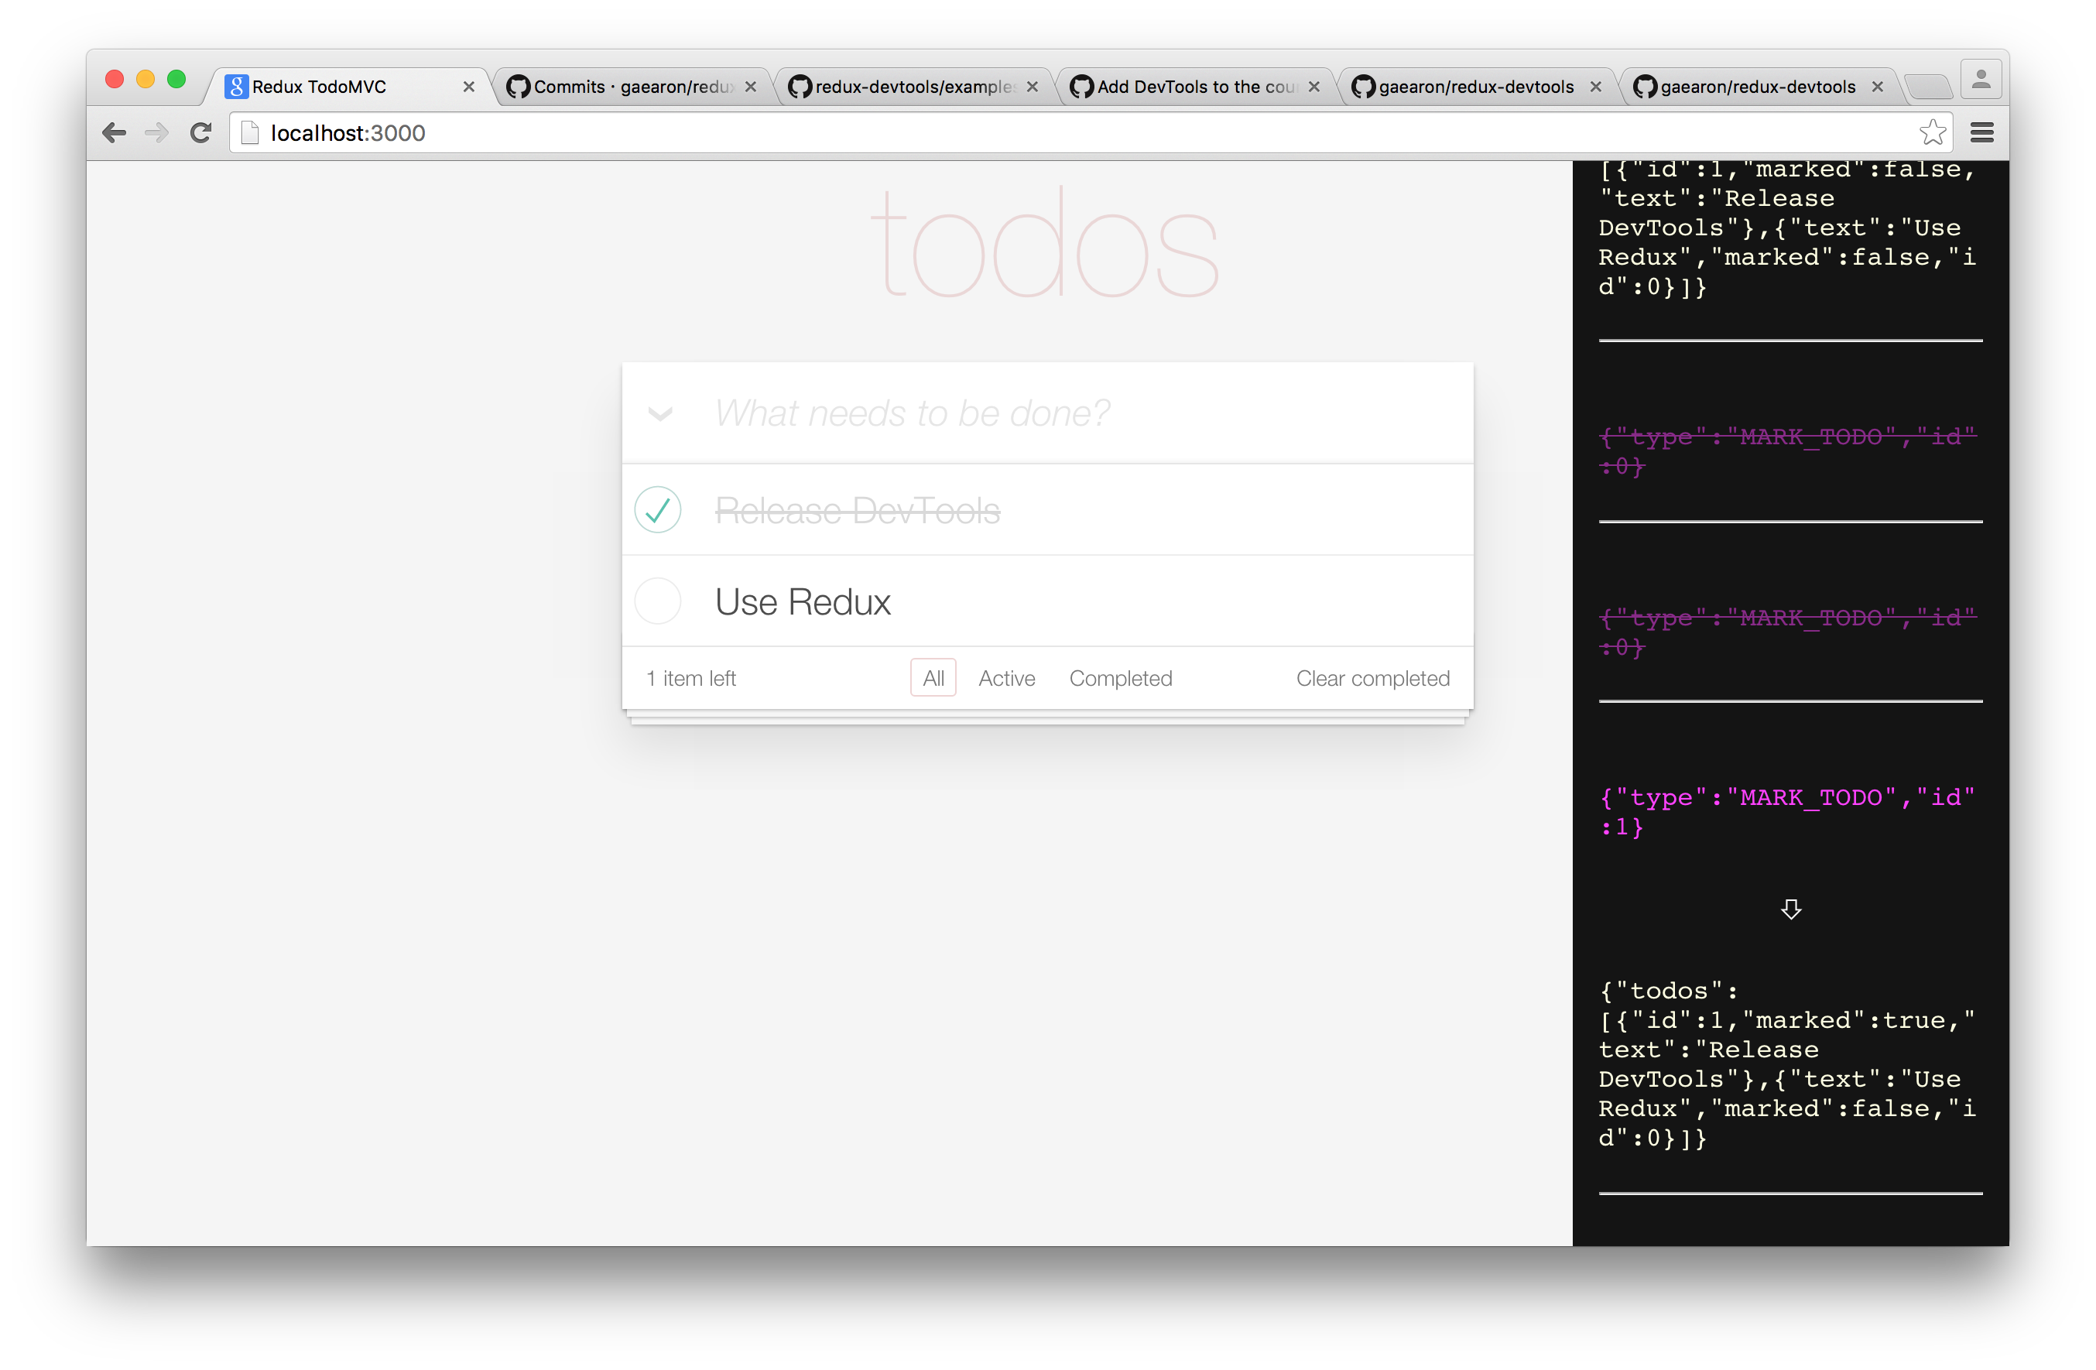Click the browser forward arrow
The image size is (2096, 1370).
(x=157, y=133)
